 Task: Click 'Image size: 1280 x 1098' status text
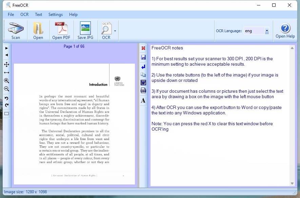coord(25,192)
